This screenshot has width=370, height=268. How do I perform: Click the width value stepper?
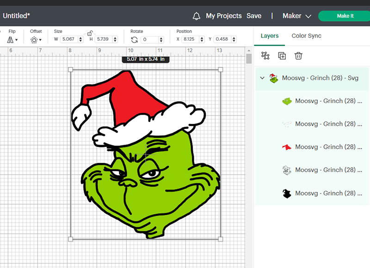point(80,39)
